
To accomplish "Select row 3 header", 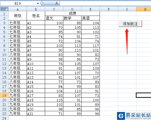I will tap(4, 23).
